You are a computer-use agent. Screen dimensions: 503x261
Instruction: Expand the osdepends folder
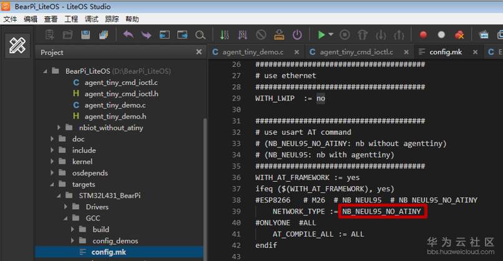52,173
